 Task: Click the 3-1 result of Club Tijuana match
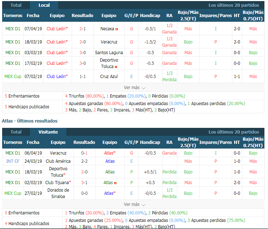(84, 183)
